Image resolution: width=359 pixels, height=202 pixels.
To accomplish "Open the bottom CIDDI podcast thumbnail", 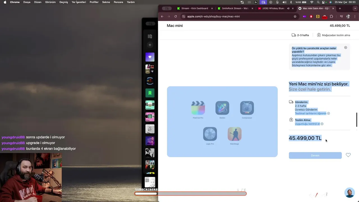I will tap(150, 182).
